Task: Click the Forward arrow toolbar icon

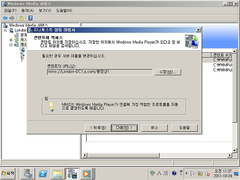Action: tap(12, 18)
